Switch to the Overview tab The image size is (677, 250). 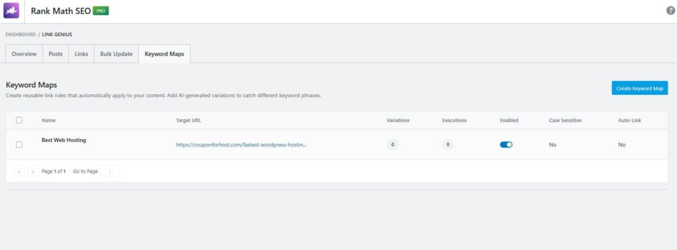(24, 54)
